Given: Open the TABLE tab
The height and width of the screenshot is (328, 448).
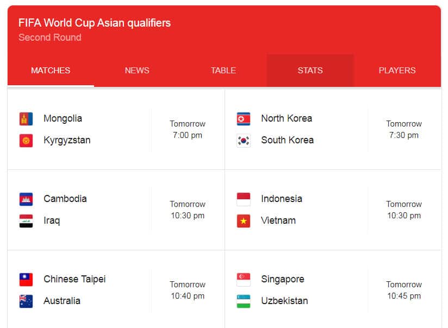Looking at the screenshot, I should [x=223, y=70].
